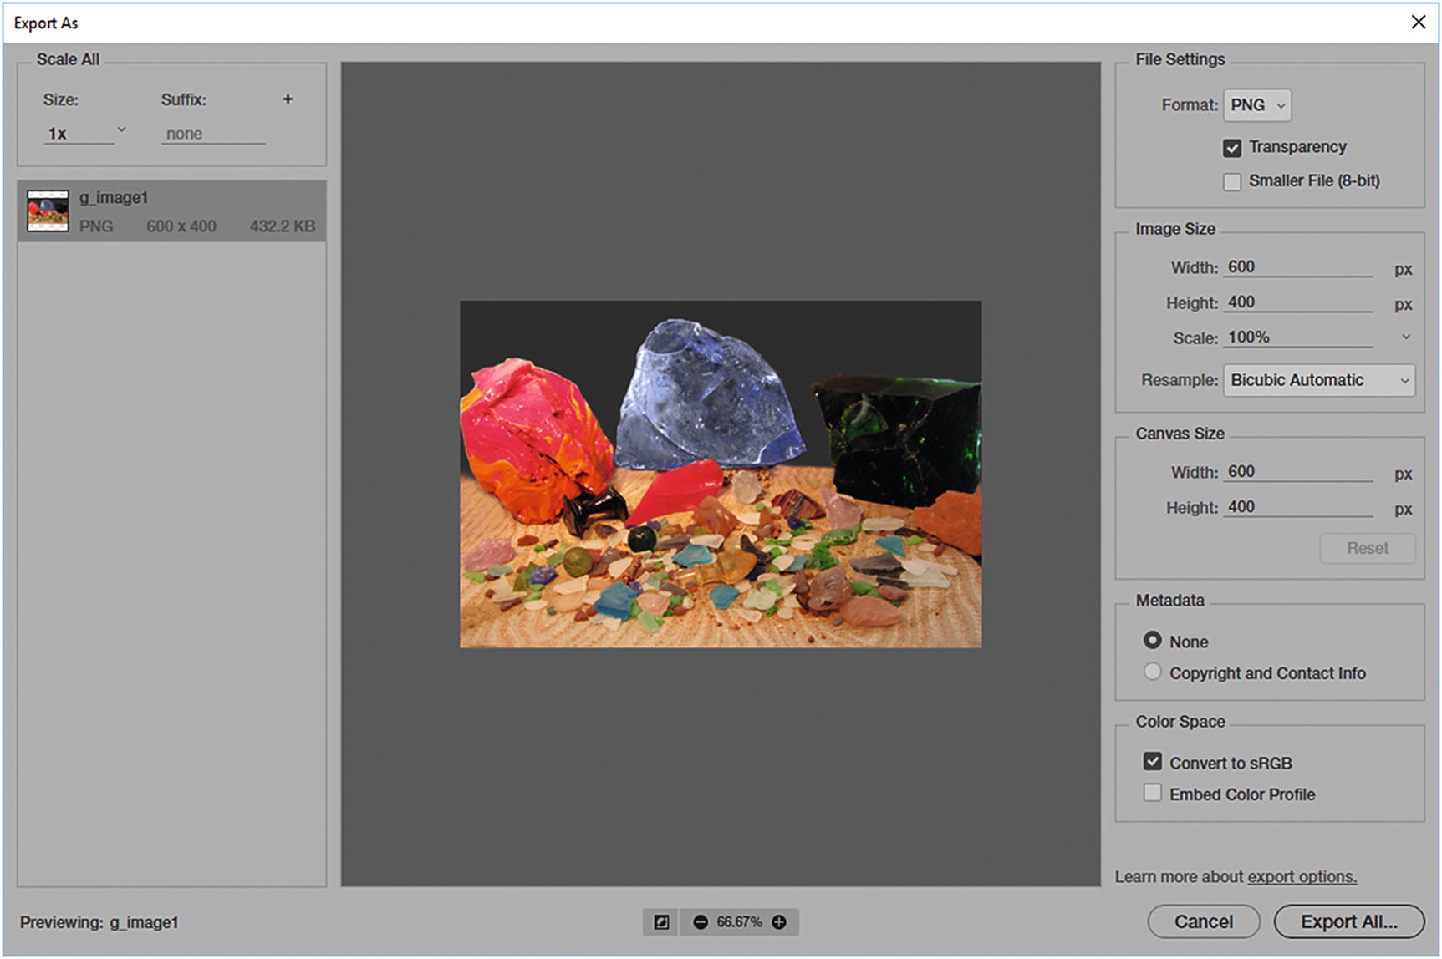The image size is (1442, 959).
Task: Open the export options link
Action: pyautogui.click(x=1301, y=876)
